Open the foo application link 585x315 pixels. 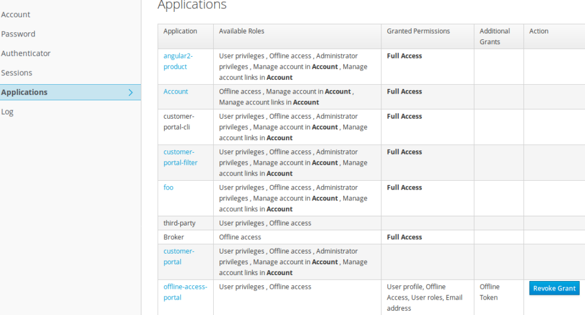[168, 187]
